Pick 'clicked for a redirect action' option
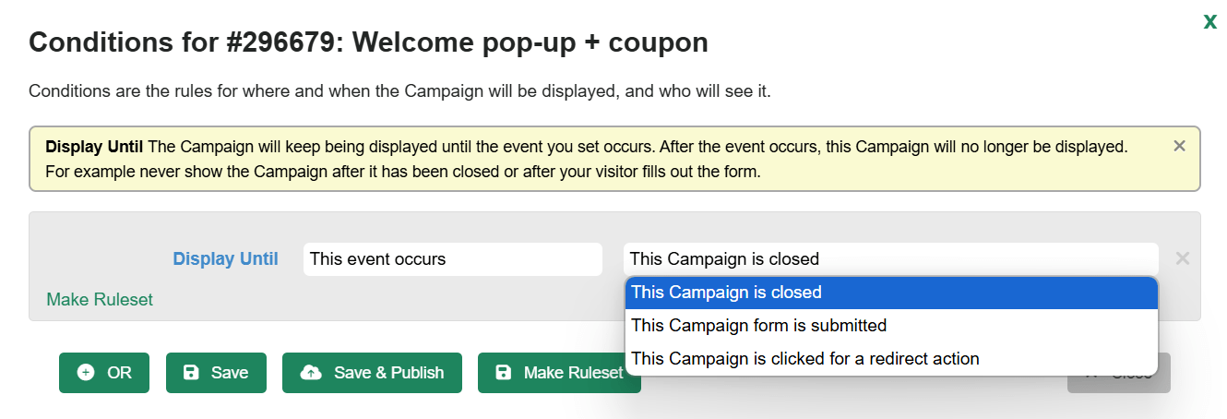Viewport: 1227px width, 419px height. click(x=891, y=358)
